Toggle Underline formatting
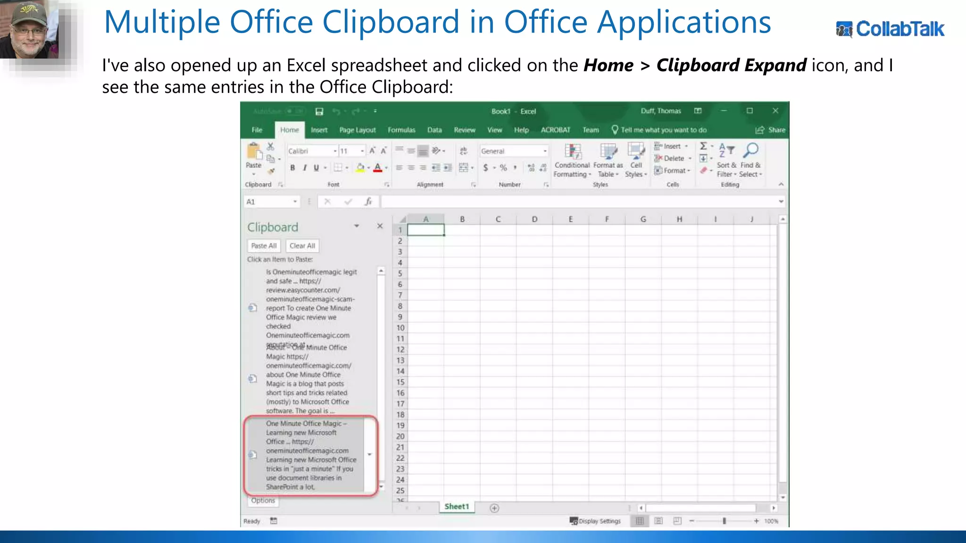966x543 pixels. click(x=316, y=167)
